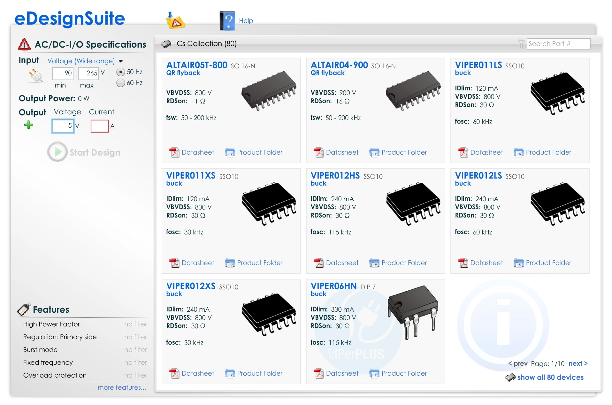Click the output current field
Viewport: 612px width, 405px height.
click(x=100, y=126)
